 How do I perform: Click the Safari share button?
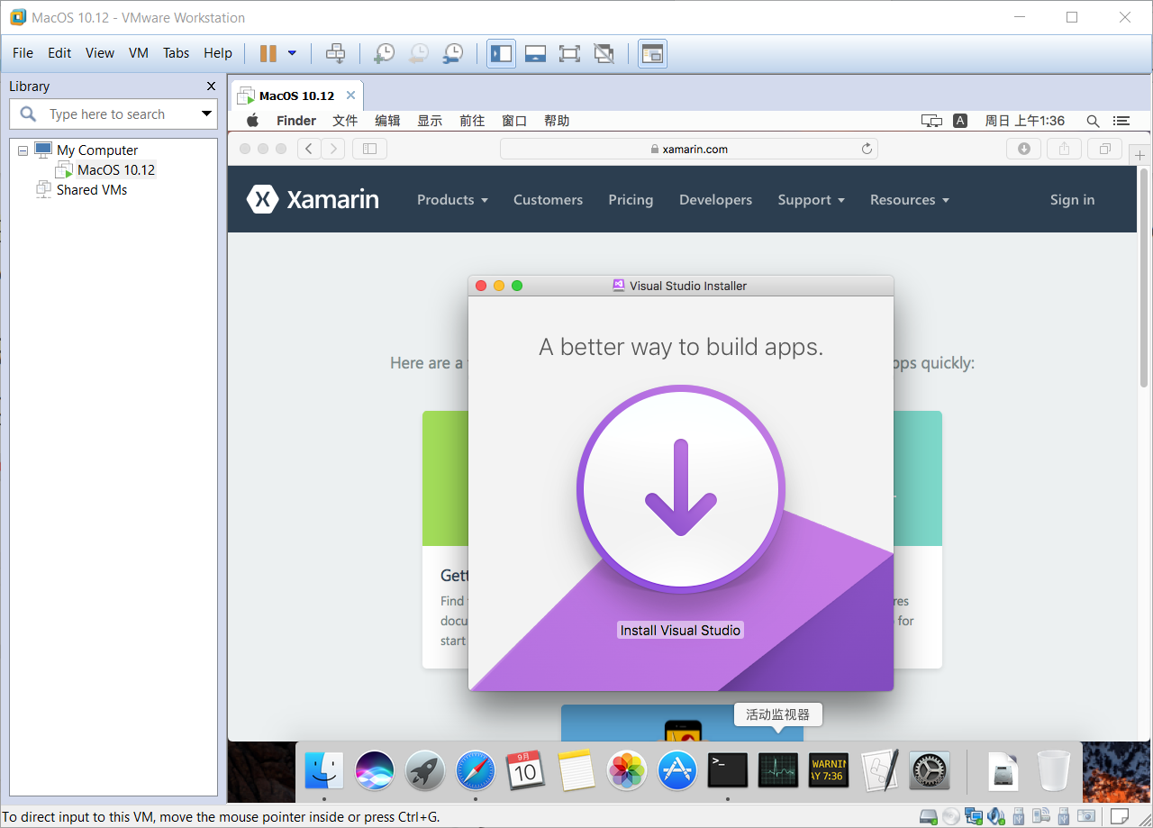1064,149
